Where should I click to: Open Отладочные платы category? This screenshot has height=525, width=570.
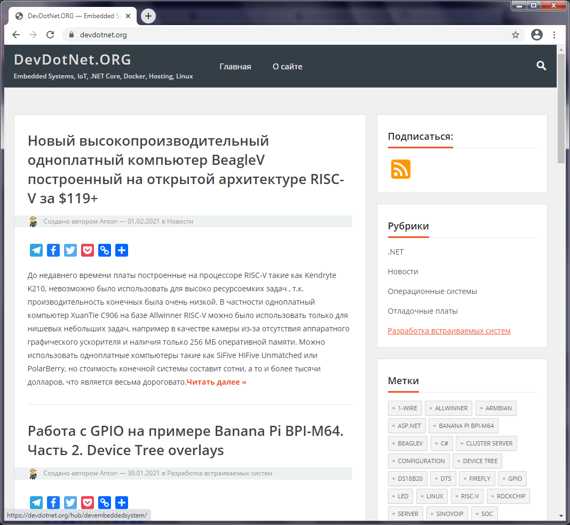tap(422, 311)
